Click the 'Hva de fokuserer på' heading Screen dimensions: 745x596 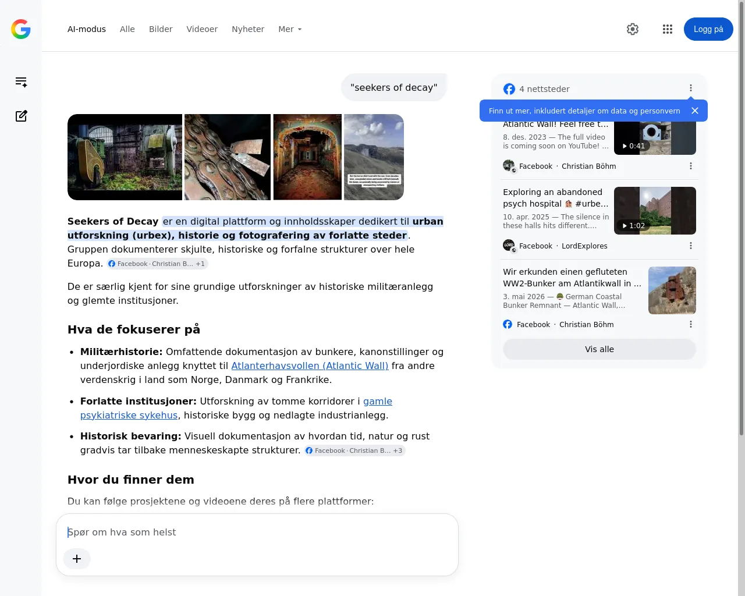pyautogui.click(x=134, y=329)
